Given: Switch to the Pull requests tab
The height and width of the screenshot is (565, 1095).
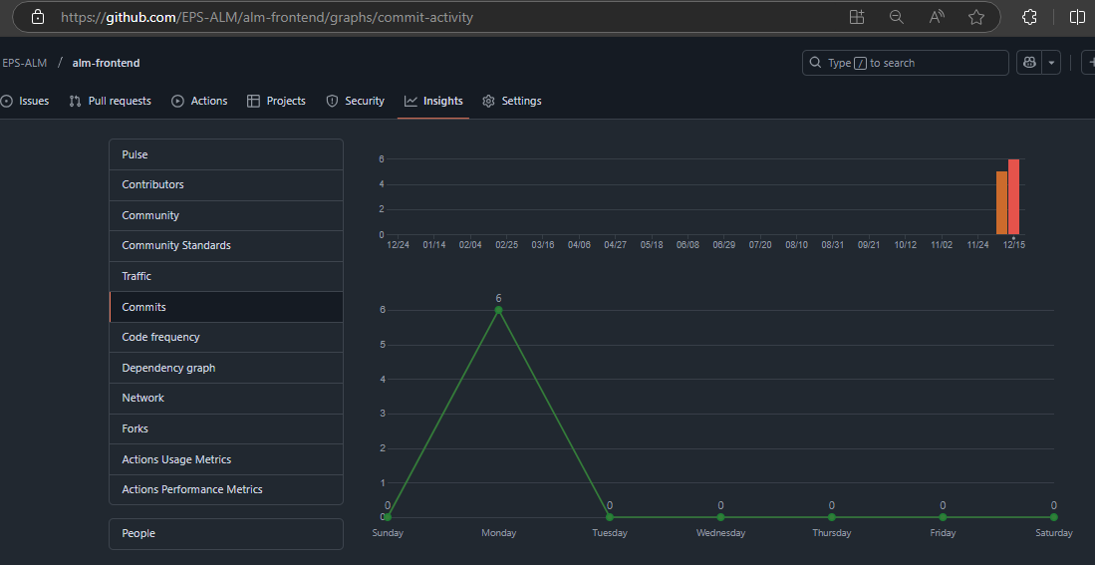Looking at the screenshot, I should [x=110, y=101].
